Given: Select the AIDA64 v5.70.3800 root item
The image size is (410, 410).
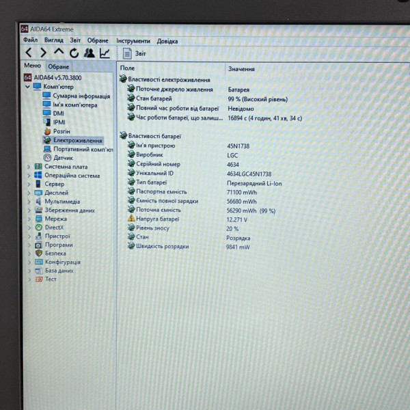Looking at the screenshot, I should click(53, 78).
